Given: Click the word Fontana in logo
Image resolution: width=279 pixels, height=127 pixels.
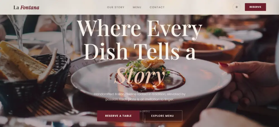Looking at the screenshot, I should tap(30, 8).
